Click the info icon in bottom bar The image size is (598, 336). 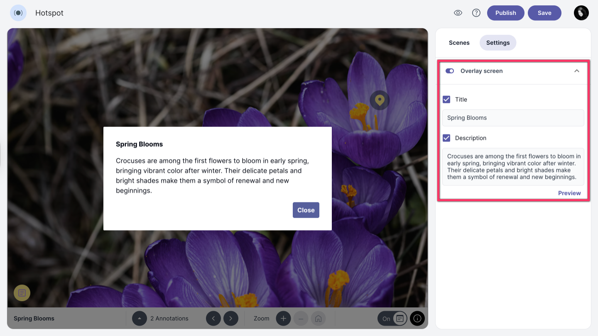tap(417, 319)
